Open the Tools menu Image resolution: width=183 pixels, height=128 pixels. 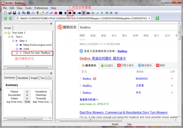pos(28,8)
